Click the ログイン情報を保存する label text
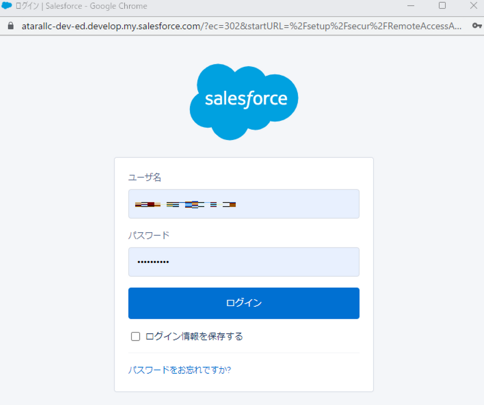This screenshot has width=484, height=405. click(194, 336)
